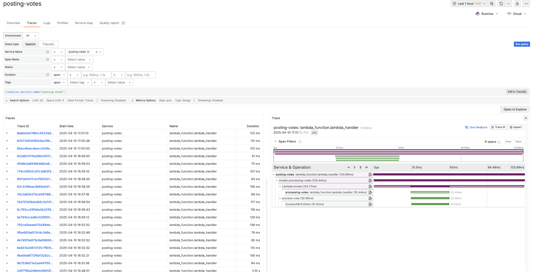Open the more options kebab menu top right
The width and height of the screenshot is (533, 272).
[526, 3]
